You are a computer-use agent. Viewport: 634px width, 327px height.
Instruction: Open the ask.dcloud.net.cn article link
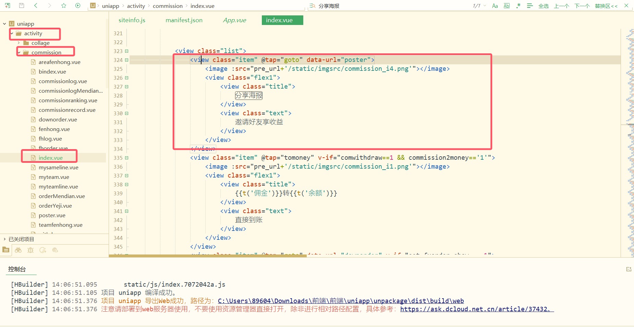[x=477, y=309]
